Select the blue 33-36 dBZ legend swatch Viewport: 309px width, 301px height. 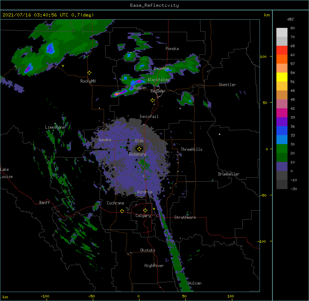click(x=282, y=131)
